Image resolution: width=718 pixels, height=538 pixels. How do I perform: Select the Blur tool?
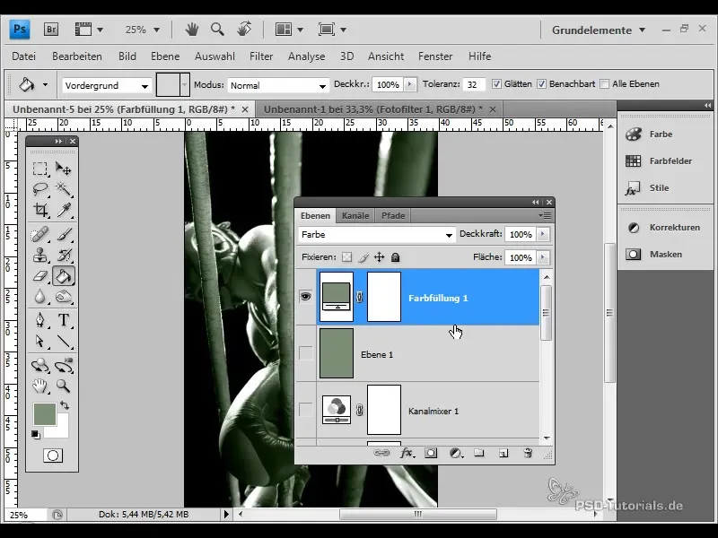(40, 297)
